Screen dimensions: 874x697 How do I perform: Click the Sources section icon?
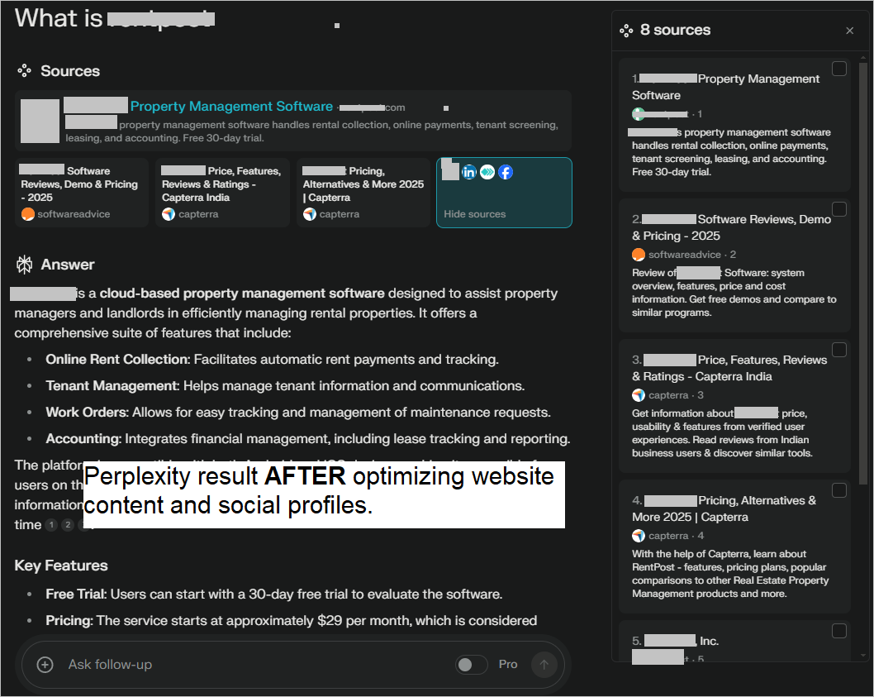[25, 70]
